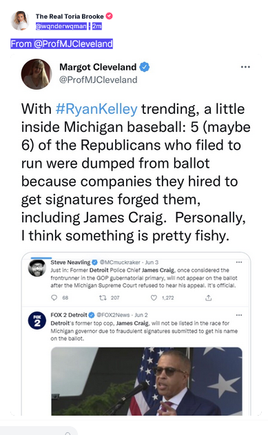This screenshot has height=435, width=268.
Task: Open more options on Steve Neavling's tweet
Action: [x=239, y=262]
